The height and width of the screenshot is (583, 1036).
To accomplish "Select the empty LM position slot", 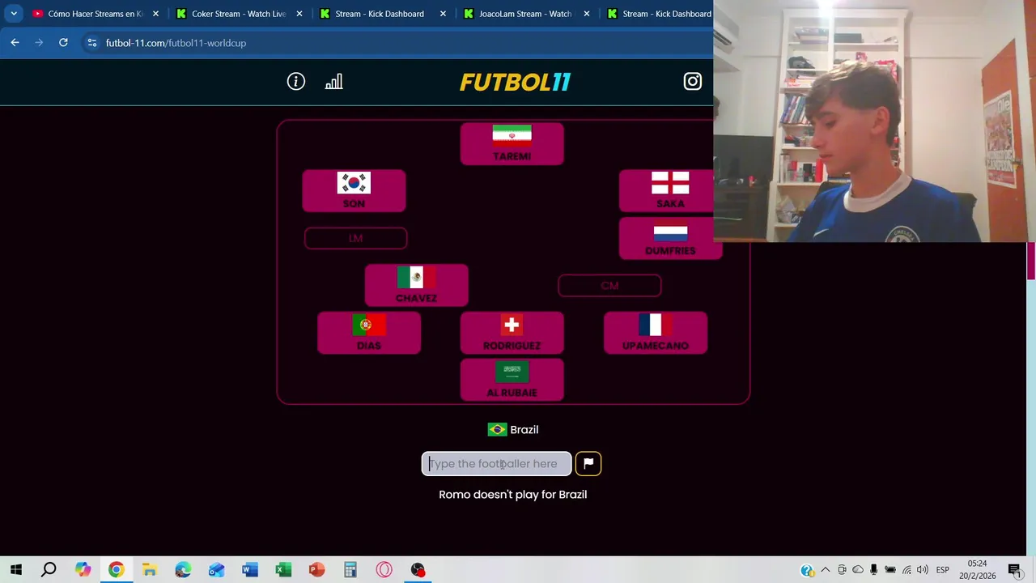I will (355, 238).
